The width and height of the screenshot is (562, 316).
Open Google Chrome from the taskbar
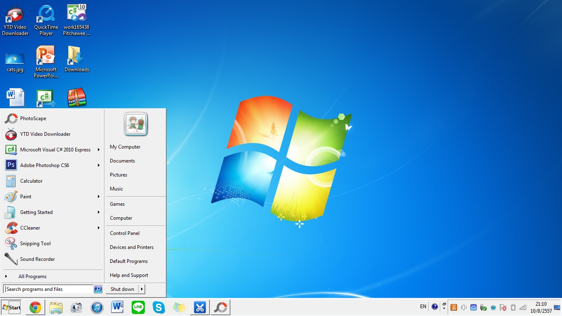(35, 307)
